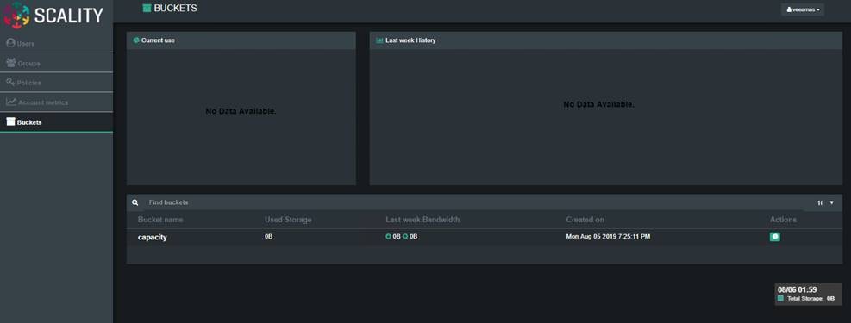Sort by Bucket name column header
This screenshot has height=323, width=851.
[160, 220]
